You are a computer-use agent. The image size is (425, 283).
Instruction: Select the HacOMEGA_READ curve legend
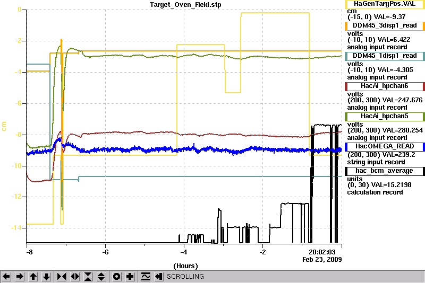(x=385, y=146)
